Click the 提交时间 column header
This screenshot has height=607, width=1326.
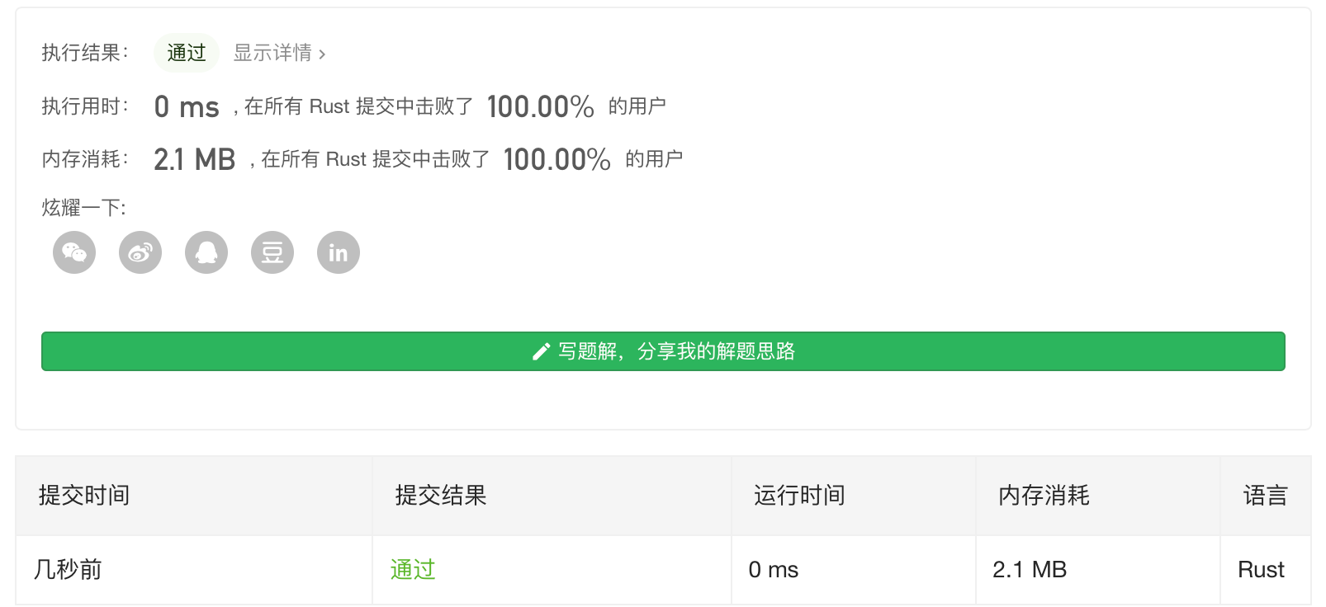pos(84,496)
